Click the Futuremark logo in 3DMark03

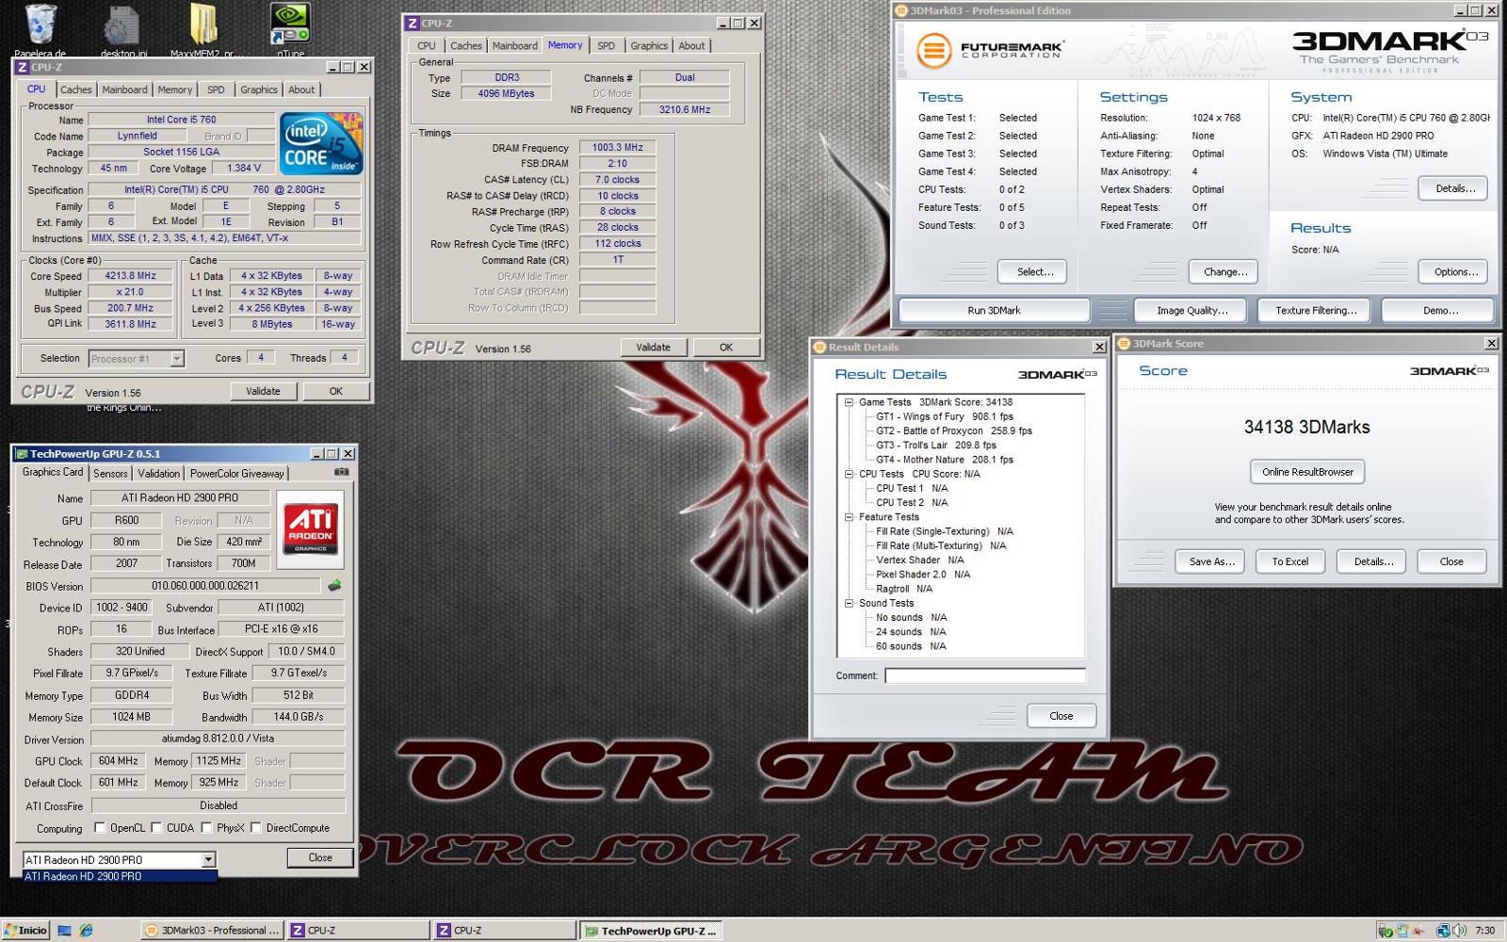click(990, 50)
